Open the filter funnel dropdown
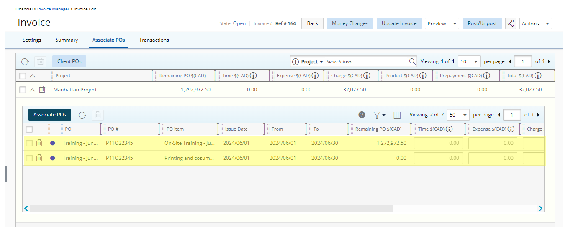Viewport: 568px width, 232px height. tap(380, 115)
